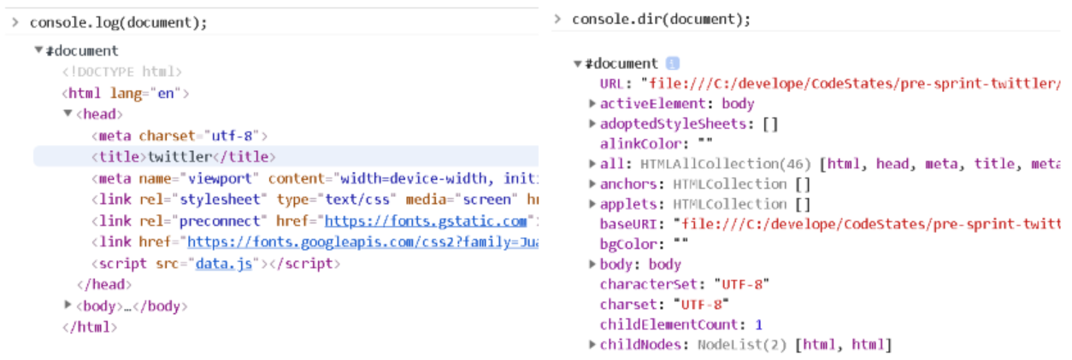Screen dimensions: 1072x360
Task: Click the characterSet UTF-8 property row
Action: click(x=685, y=285)
